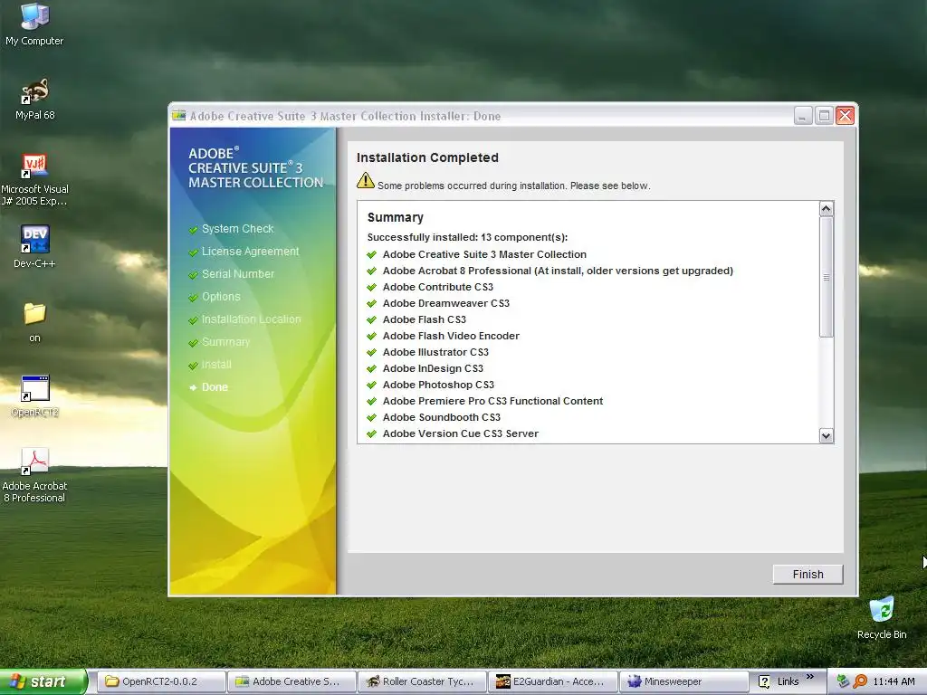Click 'Adobe InDesign CS3' in summary list
927x695 pixels.
coord(433,368)
